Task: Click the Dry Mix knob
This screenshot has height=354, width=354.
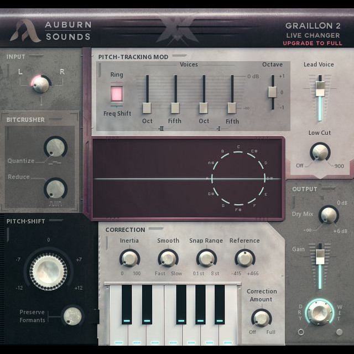Action: 329,215
